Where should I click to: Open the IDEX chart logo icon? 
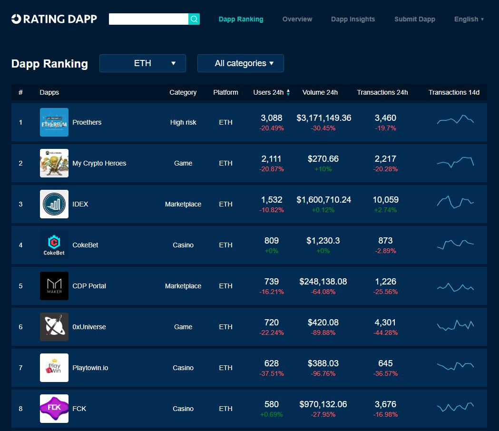[x=54, y=204]
